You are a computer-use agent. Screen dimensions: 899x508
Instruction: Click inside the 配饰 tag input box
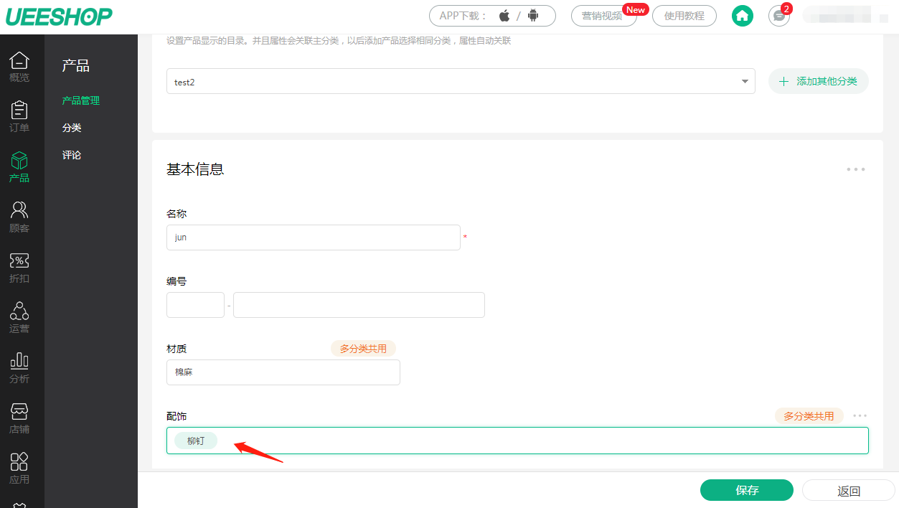click(517, 441)
